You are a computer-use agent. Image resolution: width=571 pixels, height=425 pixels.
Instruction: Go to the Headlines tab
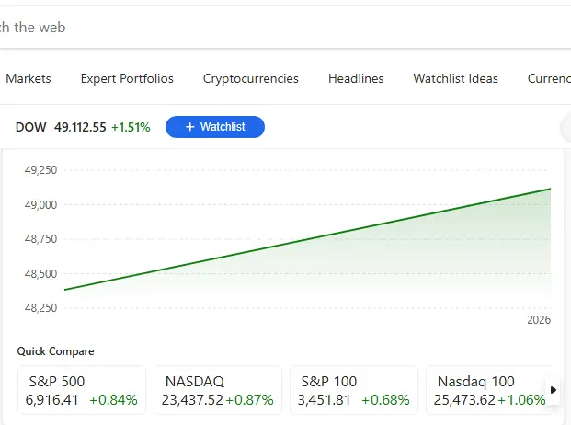[356, 78]
